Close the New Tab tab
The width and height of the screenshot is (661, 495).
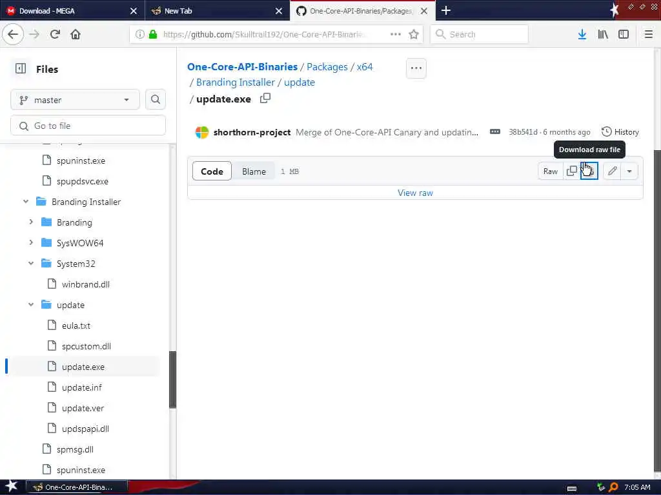pyautogui.click(x=279, y=11)
